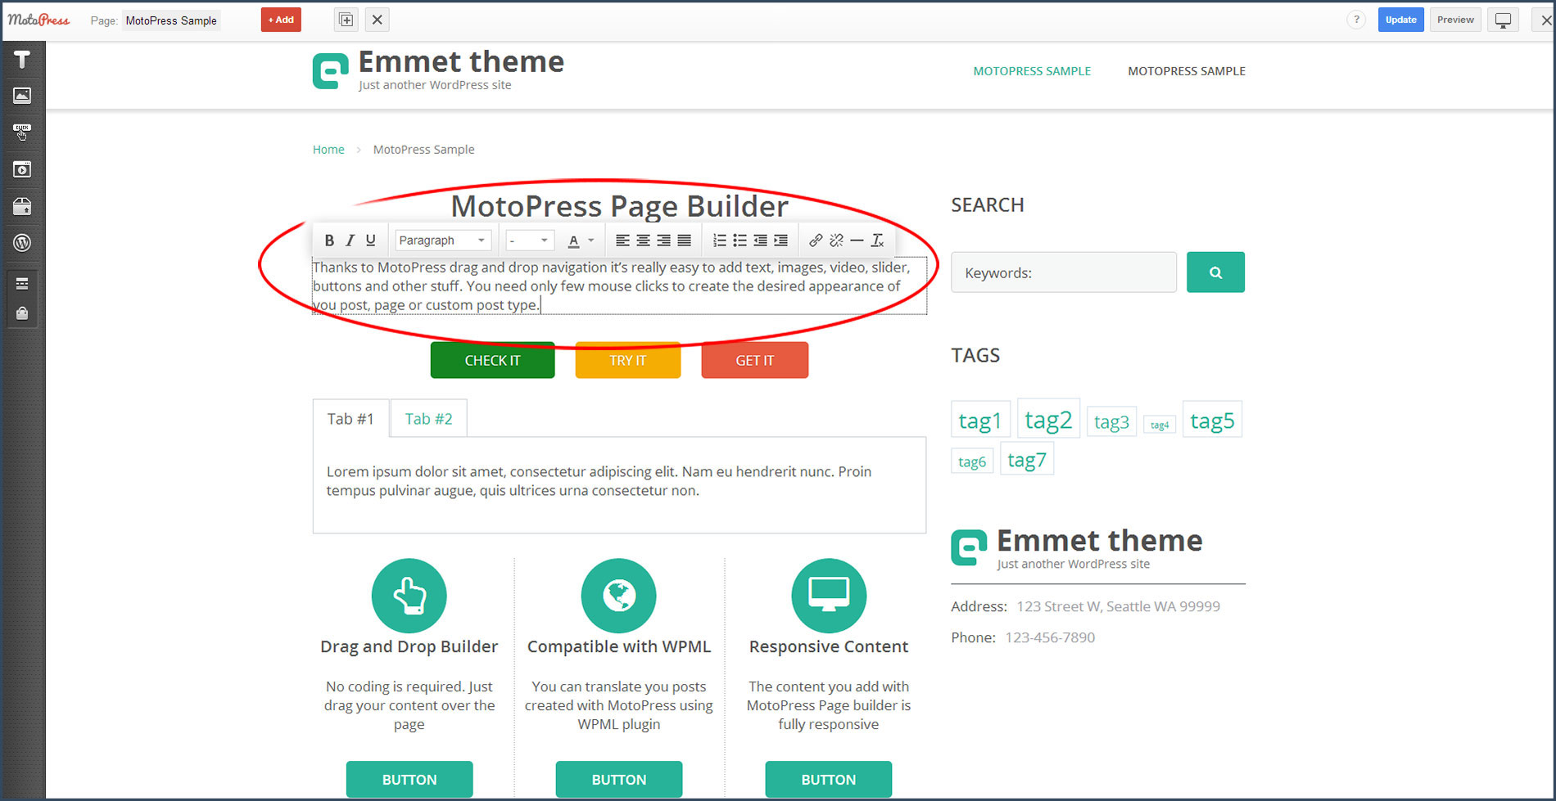Increase the indent
The width and height of the screenshot is (1556, 801).
pyautogui.click(x=780, y=241)
